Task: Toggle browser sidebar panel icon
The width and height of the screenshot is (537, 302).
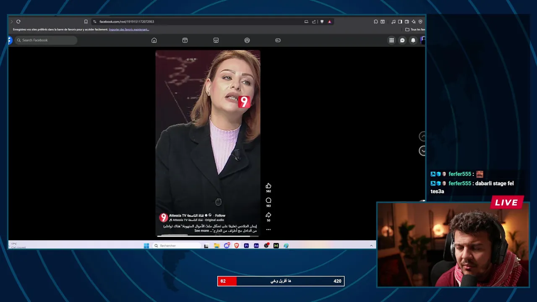Action: pos(400,21)
